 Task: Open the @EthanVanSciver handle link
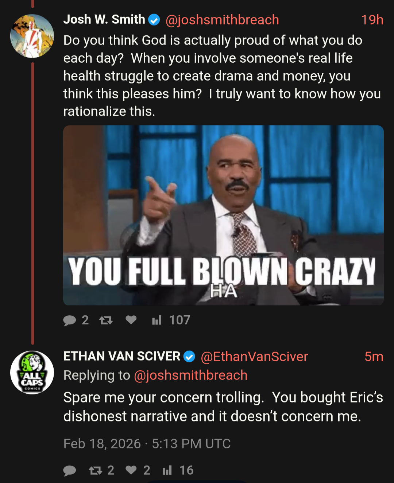(x=254, y=357)
